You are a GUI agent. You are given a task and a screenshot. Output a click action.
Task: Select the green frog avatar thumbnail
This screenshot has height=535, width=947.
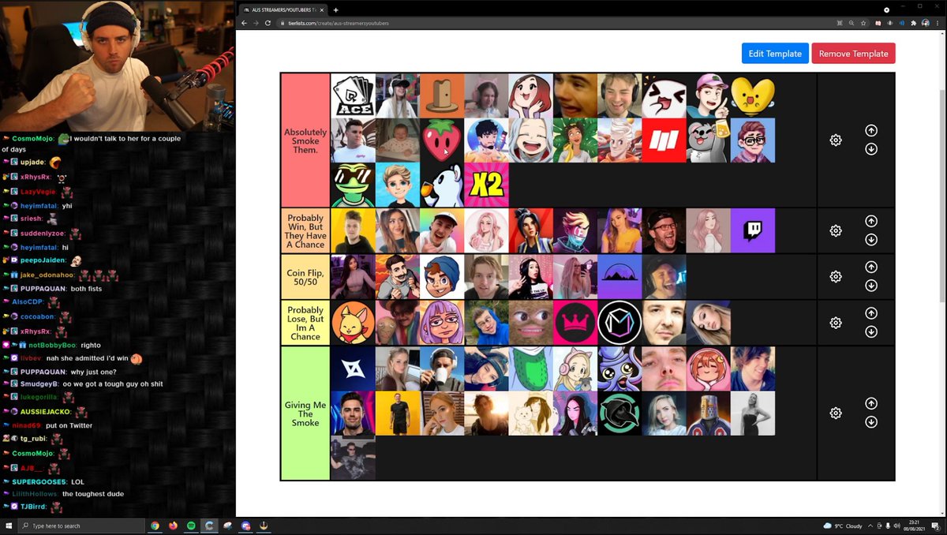[354, 185]
